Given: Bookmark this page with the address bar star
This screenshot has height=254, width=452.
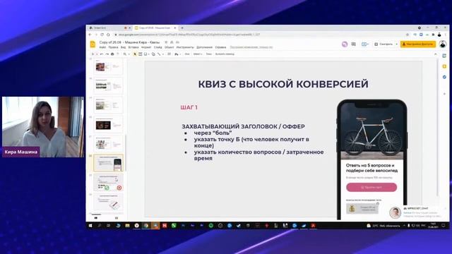Looking at the screenshot, I should point(408,35).
